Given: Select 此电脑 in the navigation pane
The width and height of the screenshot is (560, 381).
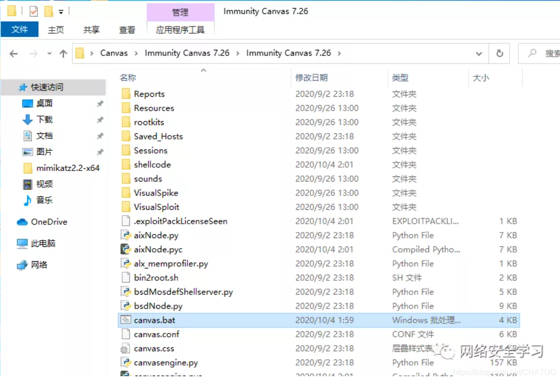Looking at the screenshot, I should 43,243.
